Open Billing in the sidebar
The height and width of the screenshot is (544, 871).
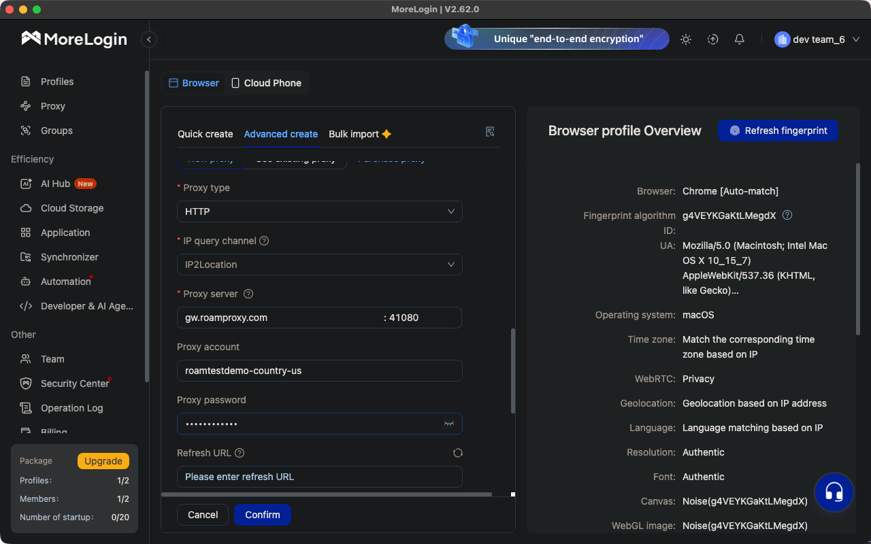(54, 432)
